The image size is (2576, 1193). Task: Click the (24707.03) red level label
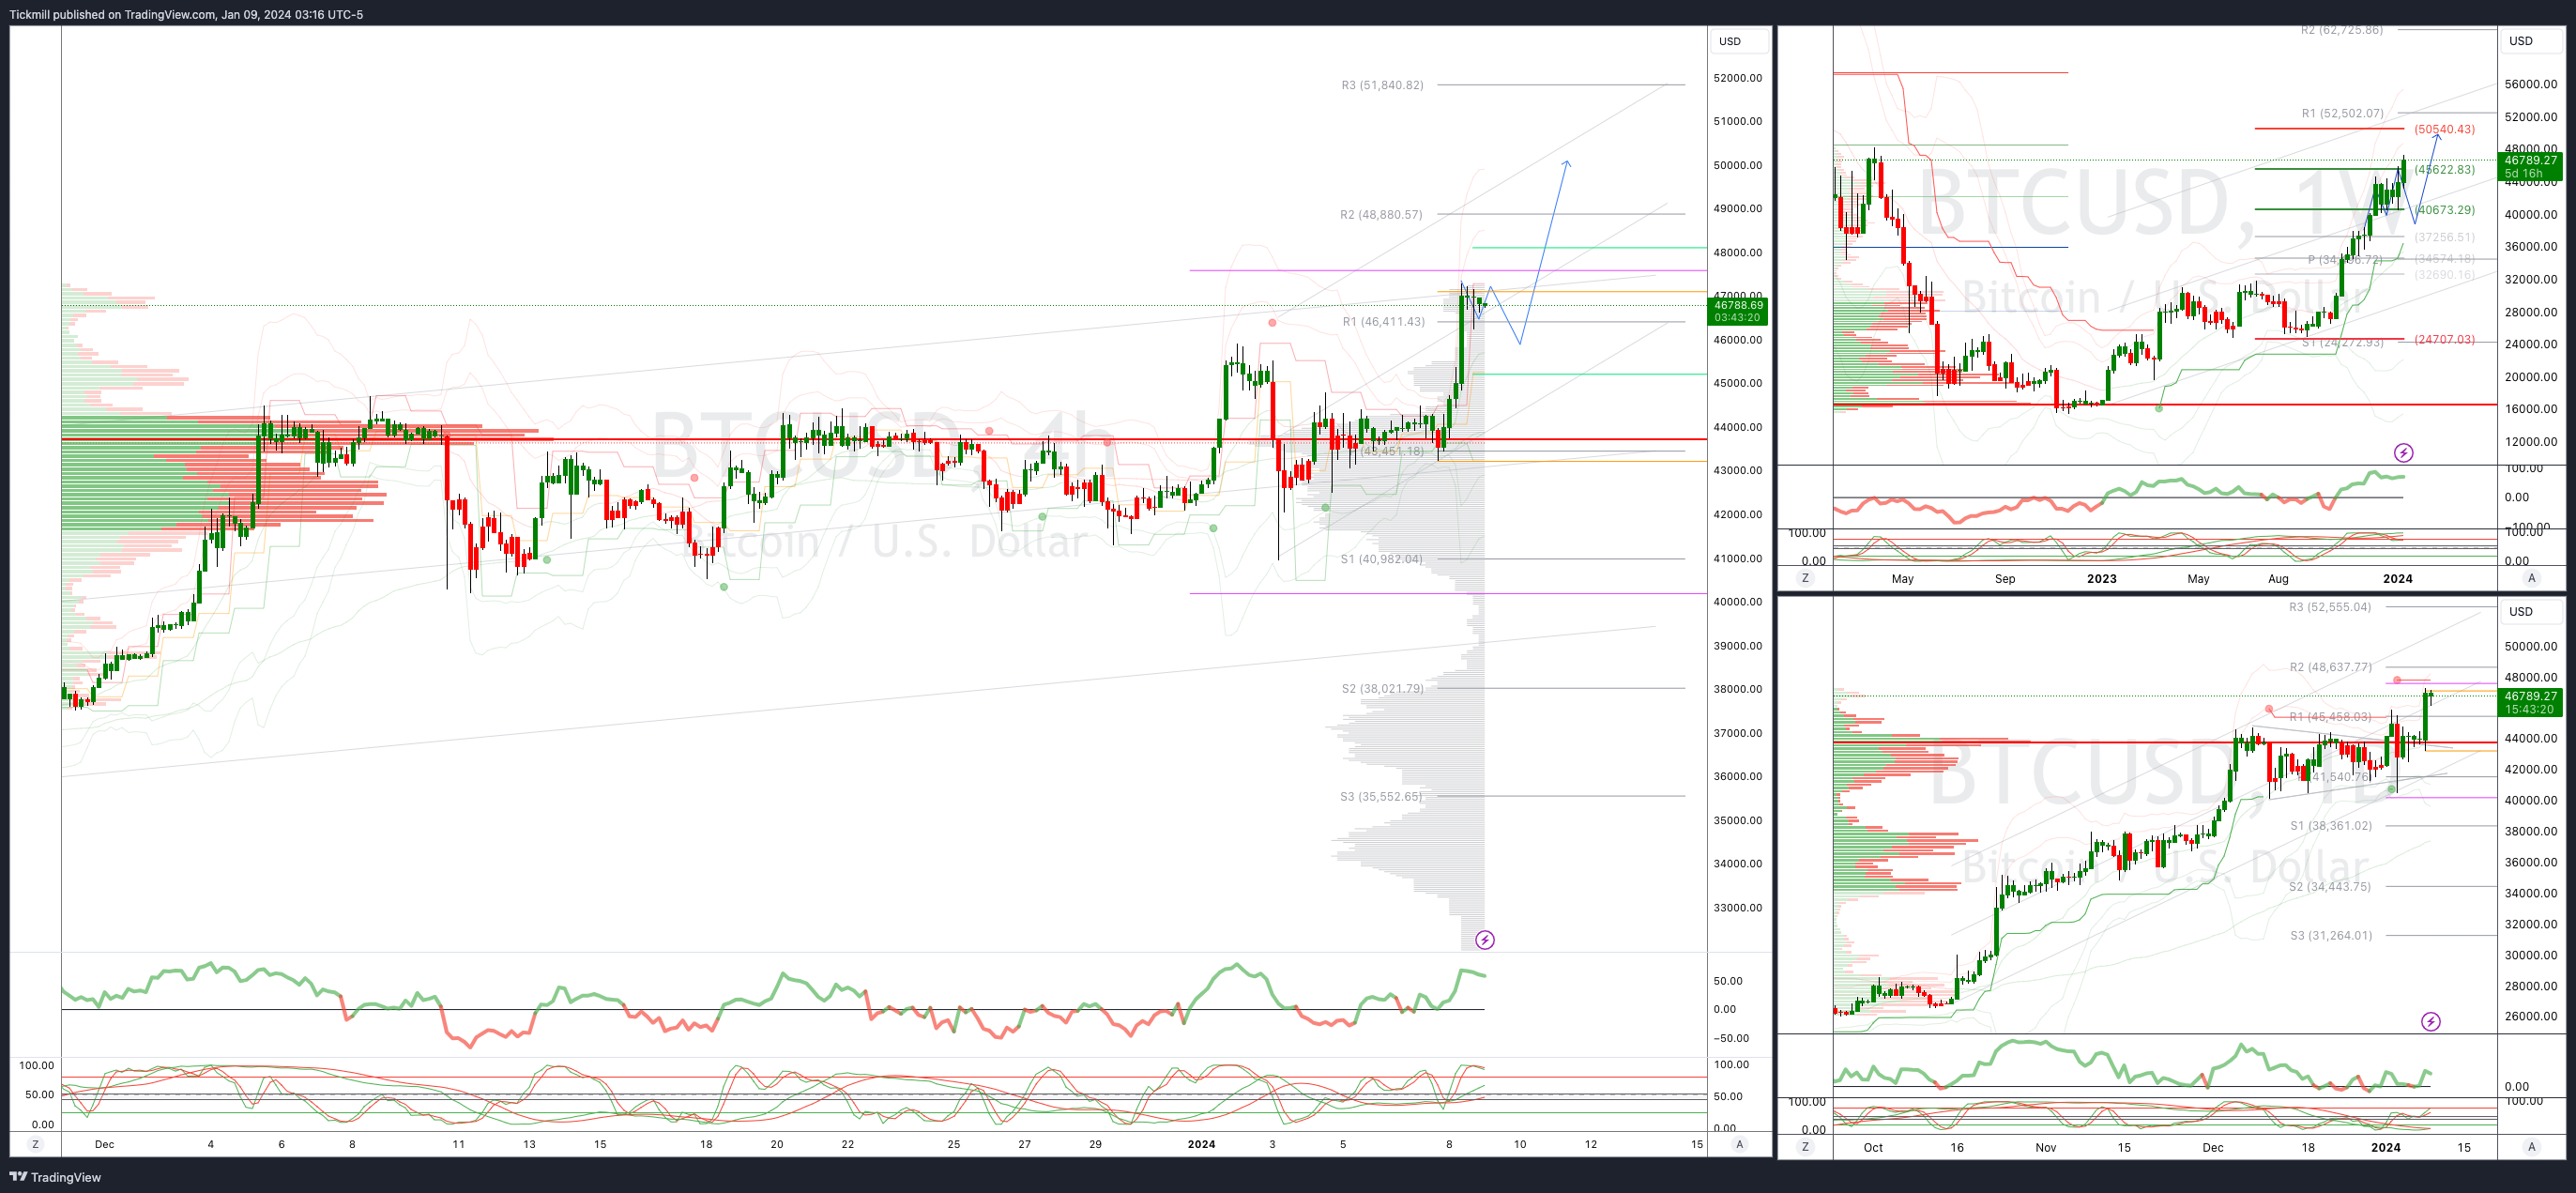[2444, 340]
